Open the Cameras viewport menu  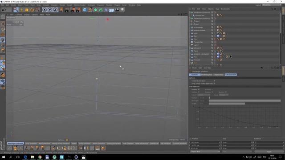(x=19, y=15)
